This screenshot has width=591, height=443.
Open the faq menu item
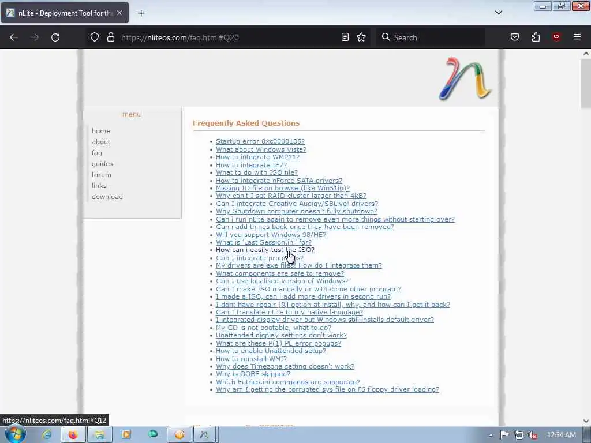coord(97,153)
